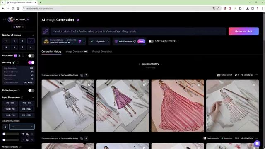Click the Generate button
This screenshot has height=149, width=265.
tap(243, 31)
